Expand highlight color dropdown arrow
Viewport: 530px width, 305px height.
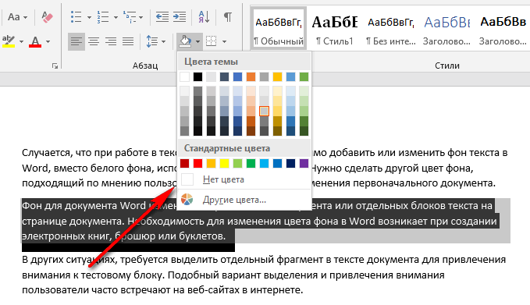(x=21, y=42)
